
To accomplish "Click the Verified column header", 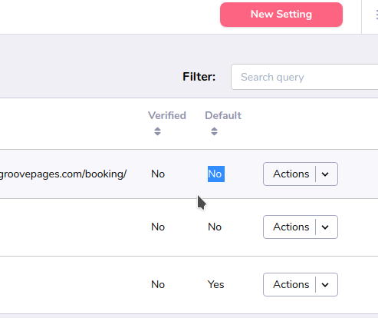I will (167, 115).
